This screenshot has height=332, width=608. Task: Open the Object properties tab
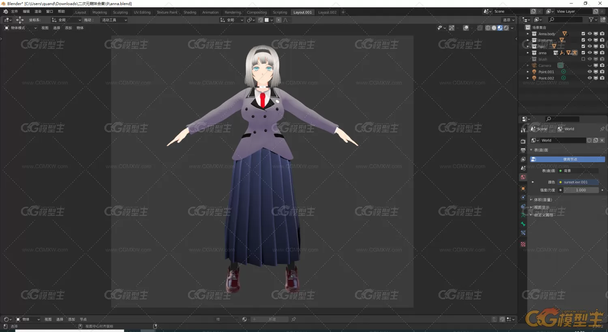point(523,188)
